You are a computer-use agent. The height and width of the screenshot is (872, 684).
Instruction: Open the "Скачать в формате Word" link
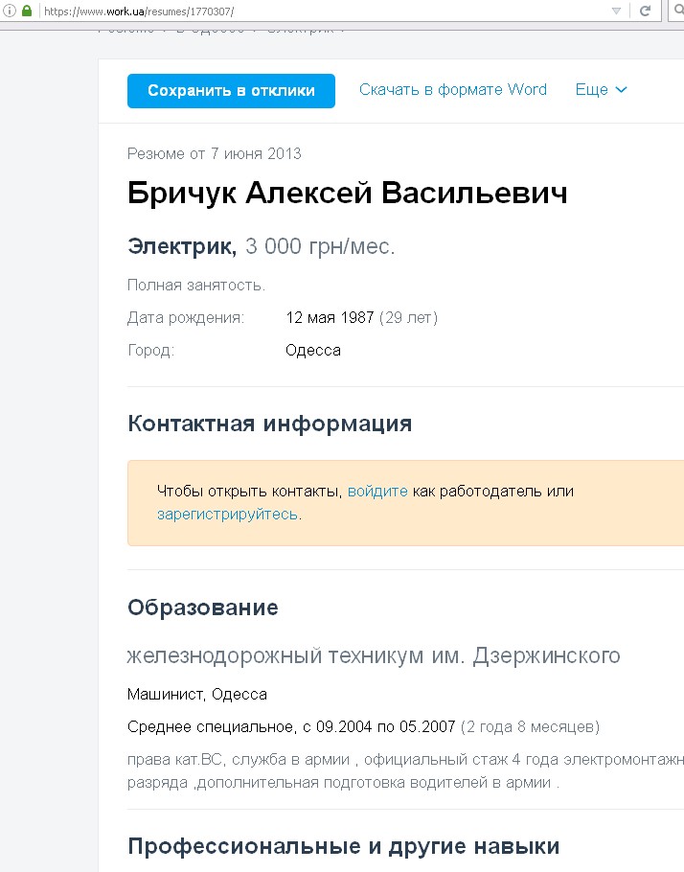coord(453,90)
